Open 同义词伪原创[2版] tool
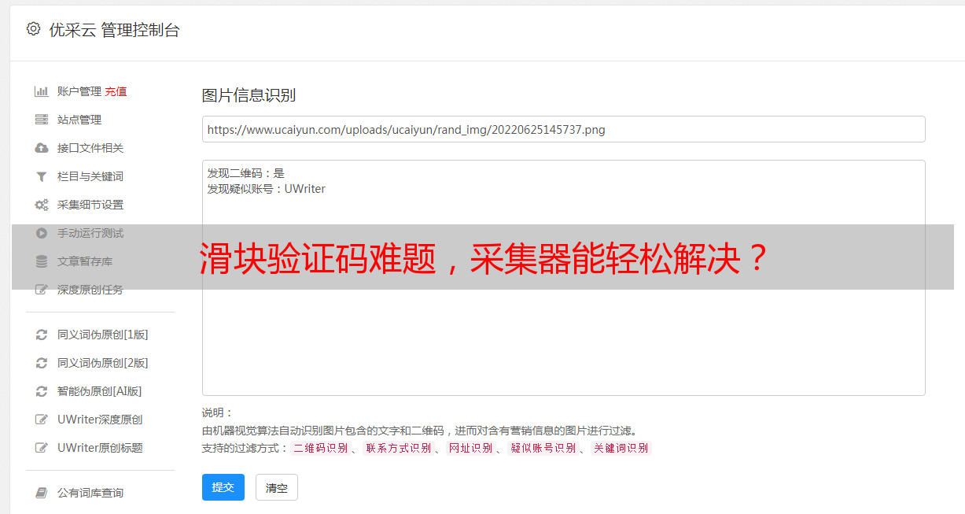Screen dimensions: 965x514 103,363
